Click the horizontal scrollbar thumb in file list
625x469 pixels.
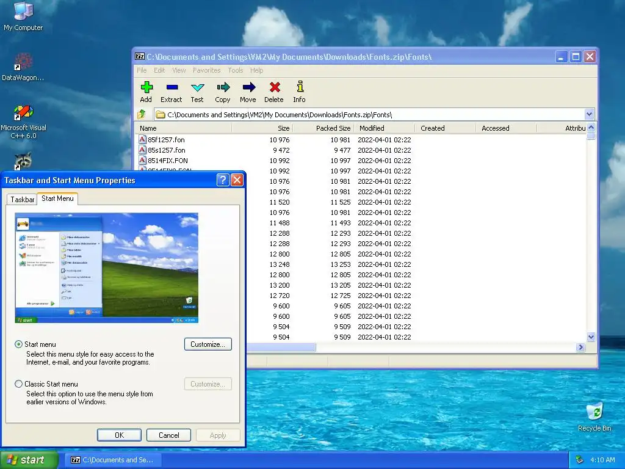(x=281, y=347)
